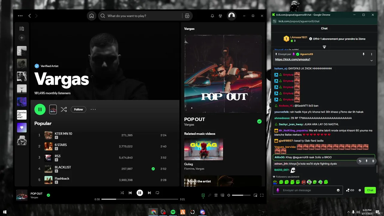Click the Spotify search field
384x216 pixels.
point(141,16)
